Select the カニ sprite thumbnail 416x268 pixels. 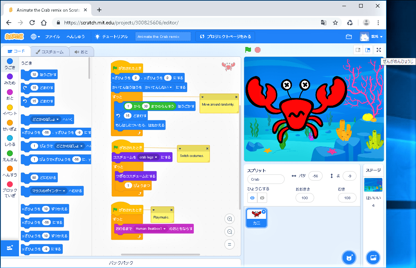[256, 218]
